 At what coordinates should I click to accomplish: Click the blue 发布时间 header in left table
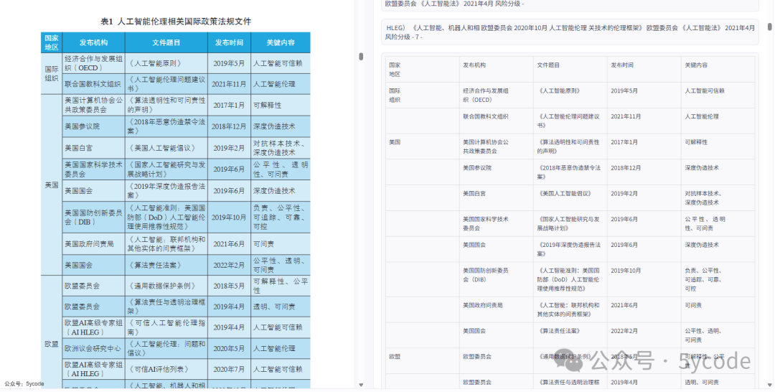(229, 42)
